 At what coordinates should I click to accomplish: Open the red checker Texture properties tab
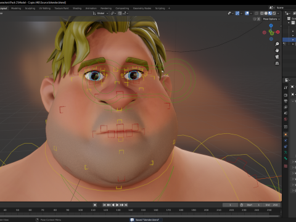(x=286, y=166)
